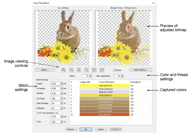Select the thread info cell in row 9
192x138 pixels.
[113, 111]
